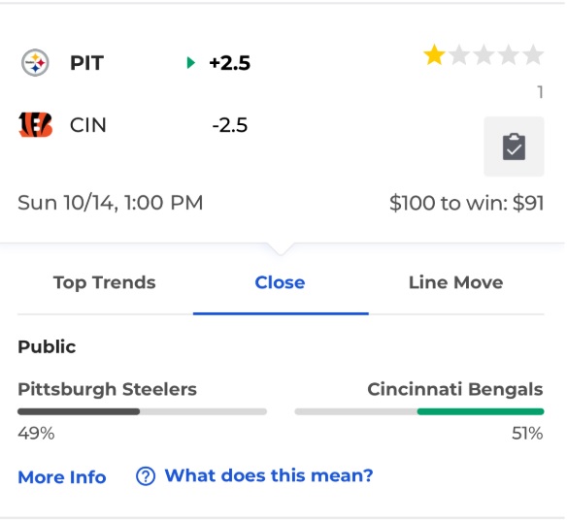Select the fourth gray star
This screenshot has height=521, width=567.
click(509, 55)
